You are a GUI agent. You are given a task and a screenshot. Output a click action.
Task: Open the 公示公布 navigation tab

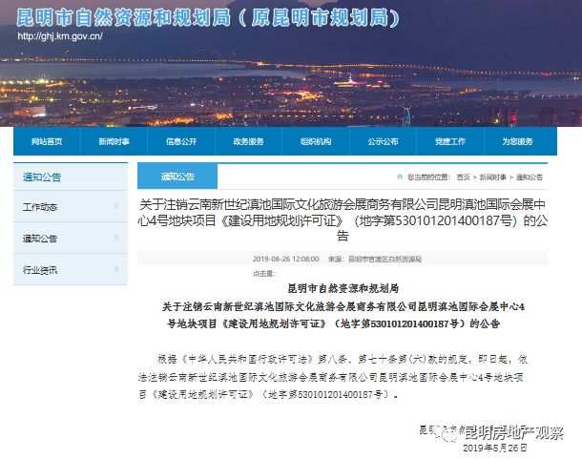click(383, 141)
